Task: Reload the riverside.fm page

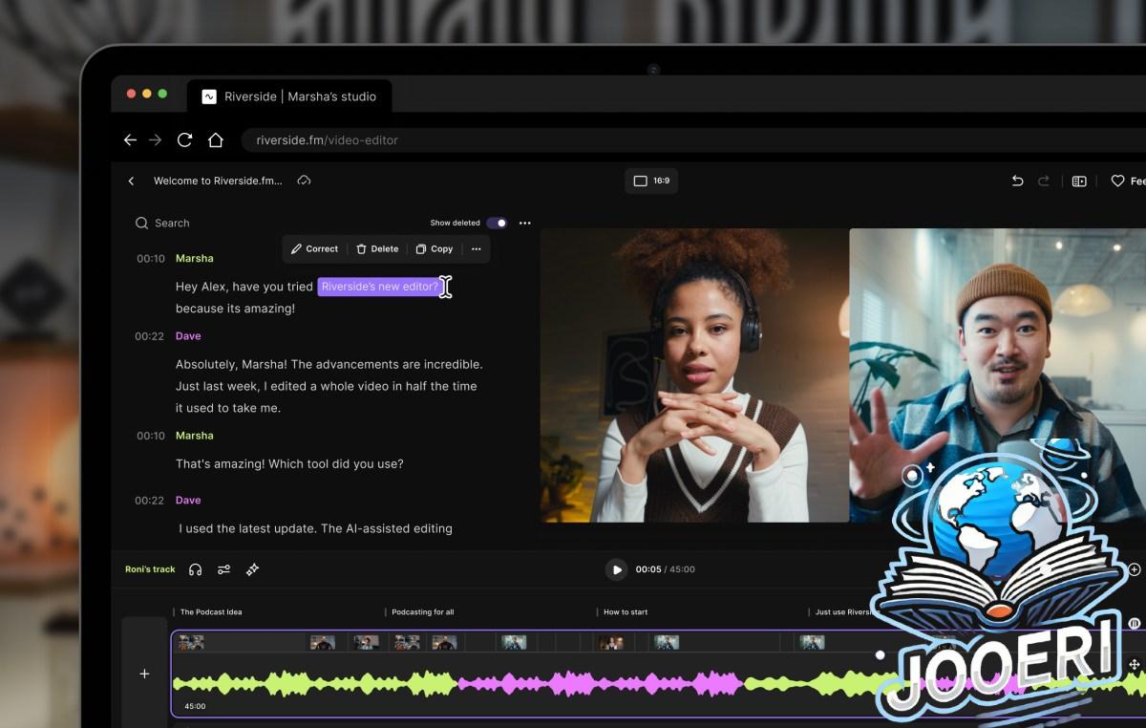Action: click(185, 139)
